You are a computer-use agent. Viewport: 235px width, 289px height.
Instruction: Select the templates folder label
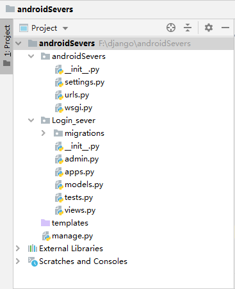pyautogui.click(x=70, y=223)
